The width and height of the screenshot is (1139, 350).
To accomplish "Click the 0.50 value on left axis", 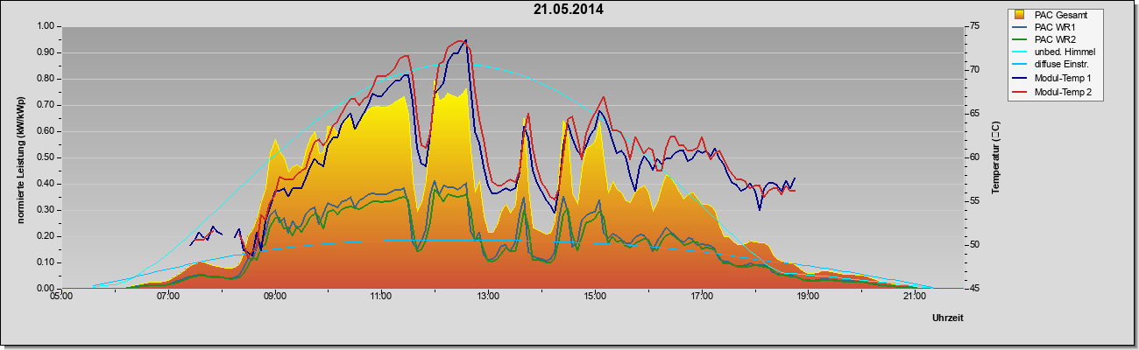I will click(46, 157).
